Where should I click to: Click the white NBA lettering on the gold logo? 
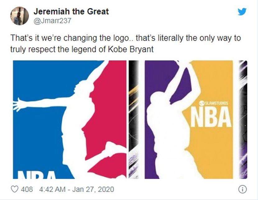(211, 116)
